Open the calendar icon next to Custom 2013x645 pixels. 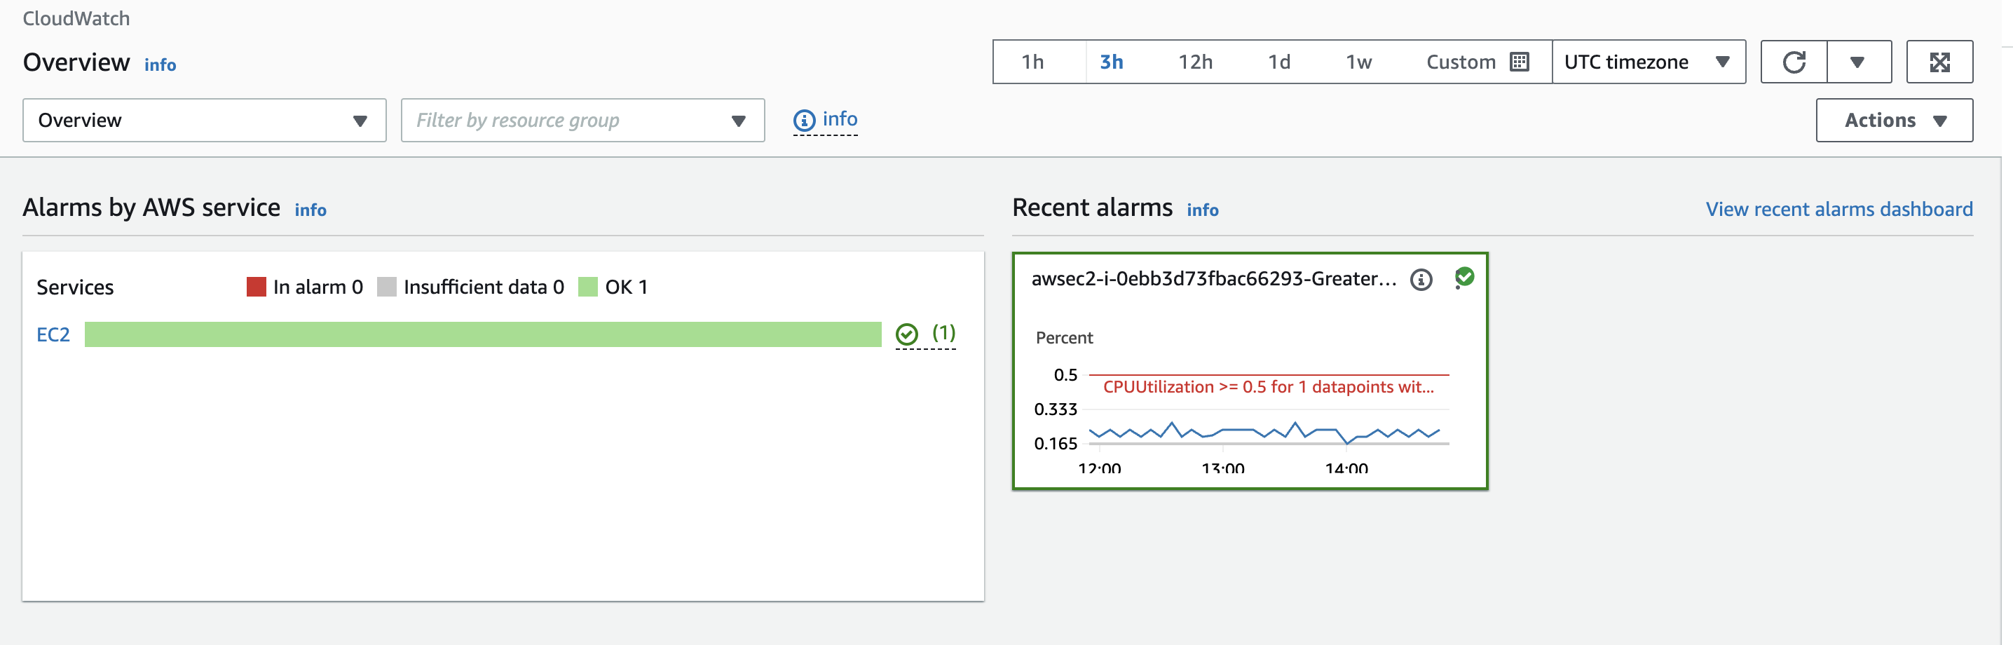tap(1519, 62)
